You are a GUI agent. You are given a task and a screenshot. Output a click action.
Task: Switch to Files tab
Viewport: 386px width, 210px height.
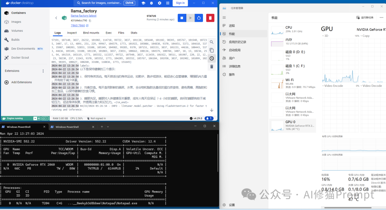[x=121, y=33]
